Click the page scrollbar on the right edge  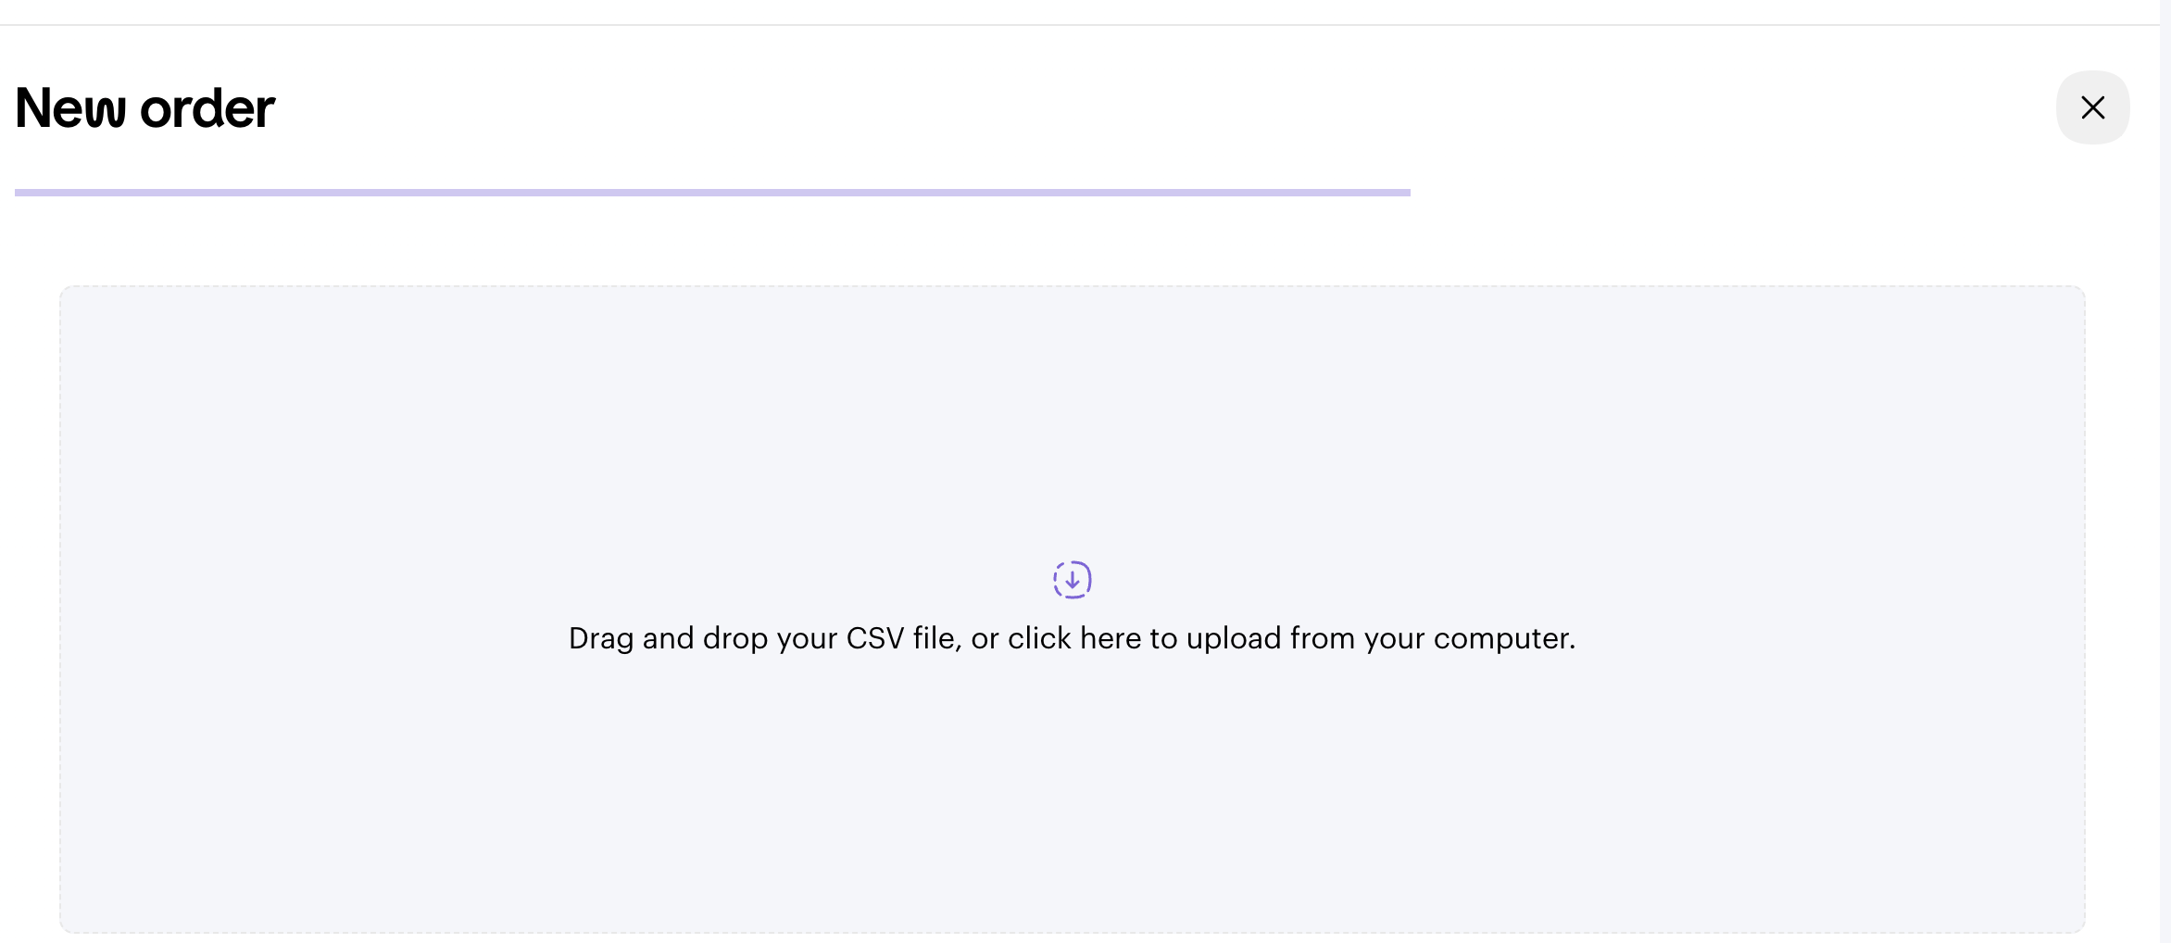[x=2165, y=471]
